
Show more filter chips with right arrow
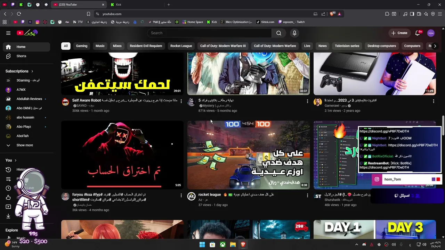435,46
